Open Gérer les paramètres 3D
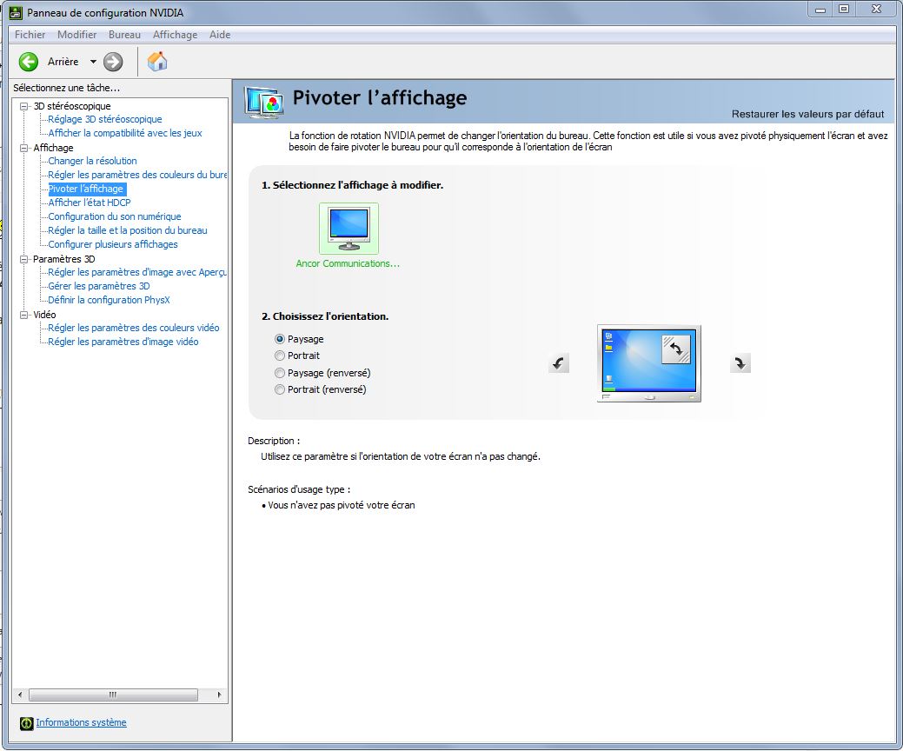Image resolution: width=903 pixels, height=751 pixels. (98, 286)
